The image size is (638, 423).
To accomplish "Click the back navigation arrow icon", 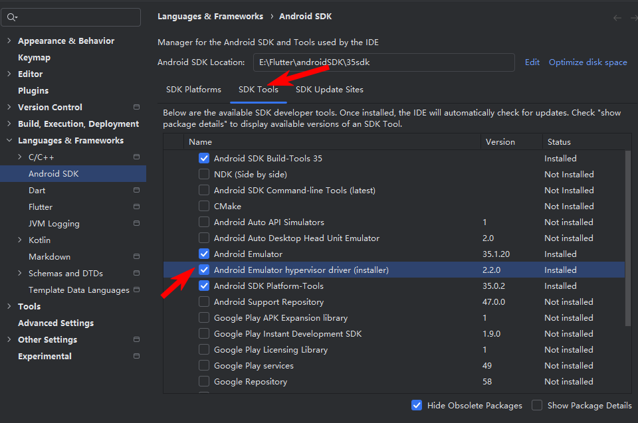I will (617, 18).
